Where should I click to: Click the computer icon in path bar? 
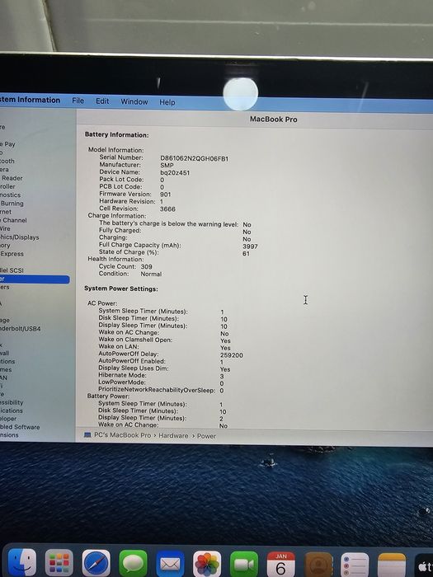[x=87, y=435]
